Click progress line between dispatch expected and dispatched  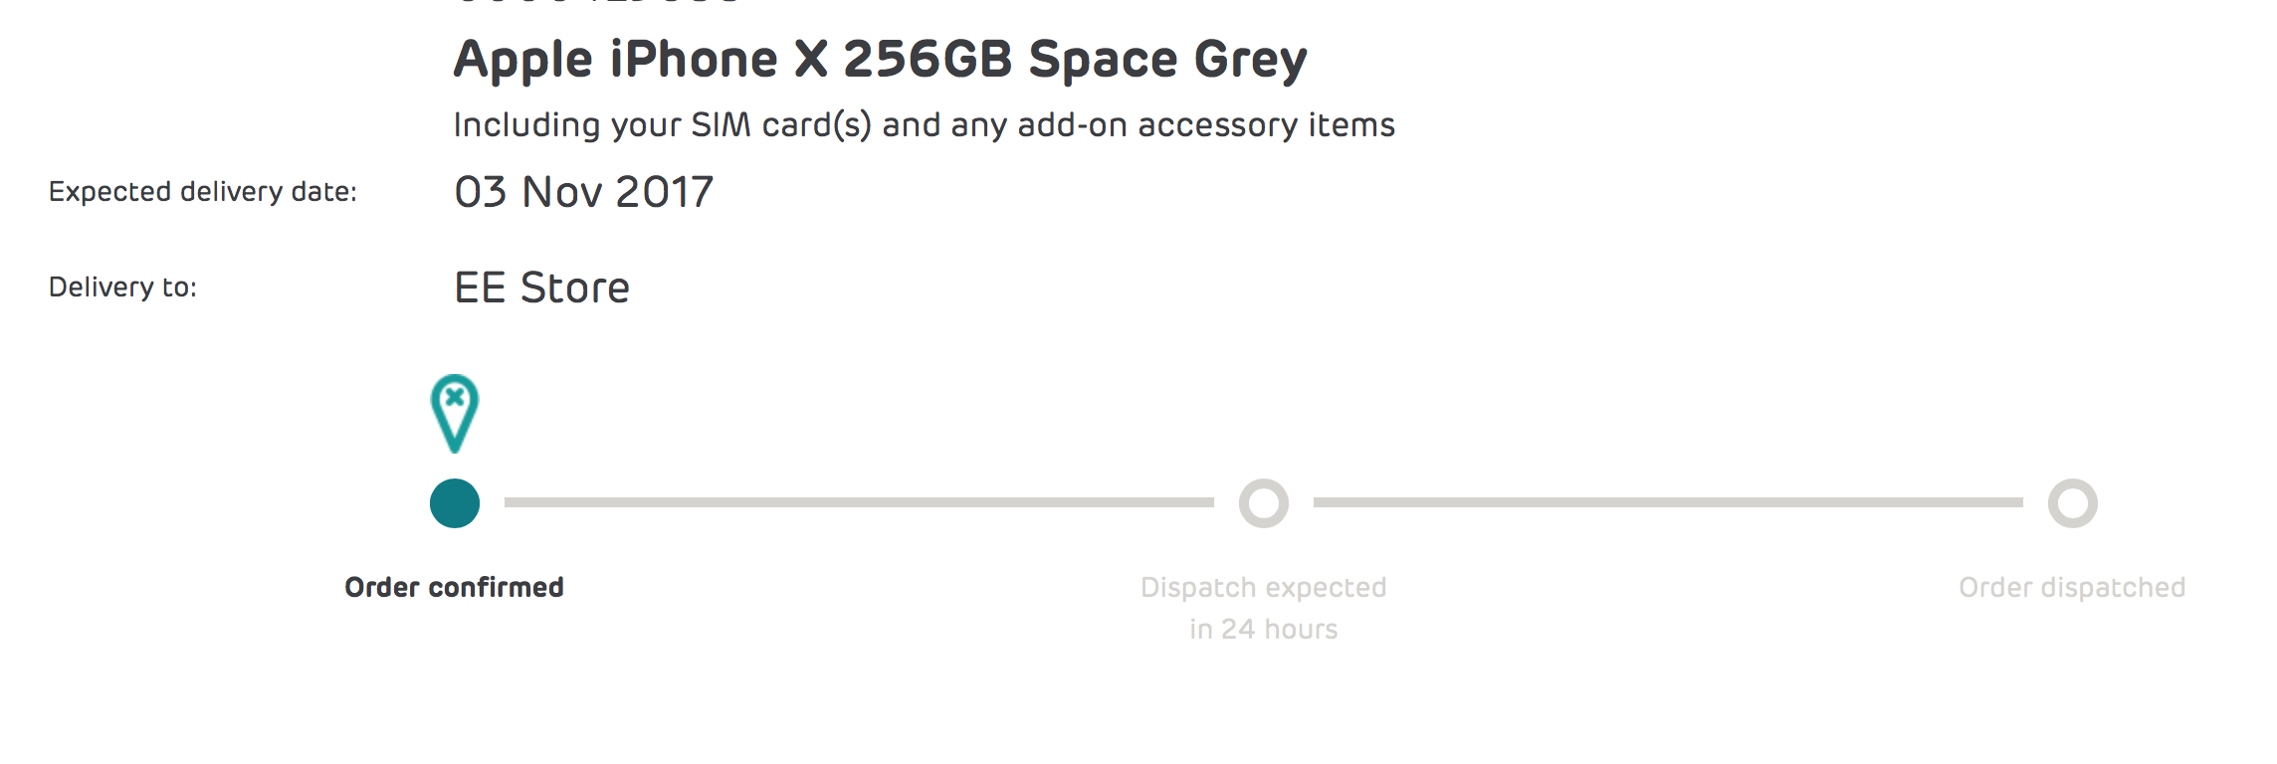[x=1668, y=503]
